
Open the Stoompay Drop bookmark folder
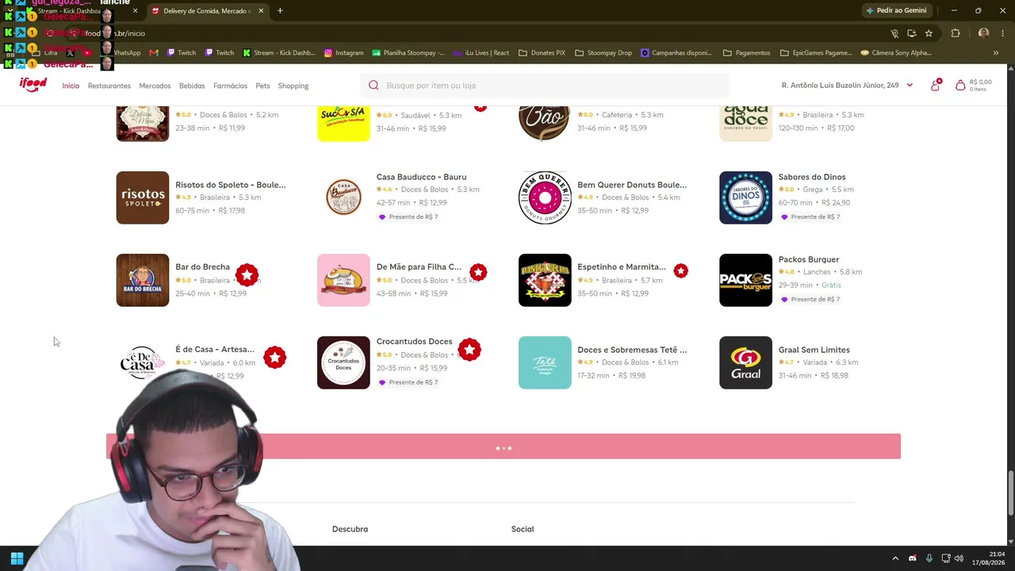(x=603, y=53)
